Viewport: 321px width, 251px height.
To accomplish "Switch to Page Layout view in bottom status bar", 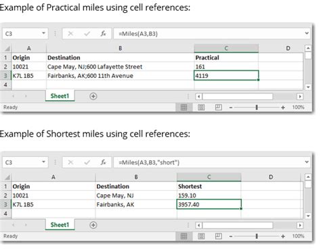I will [201, 236].
